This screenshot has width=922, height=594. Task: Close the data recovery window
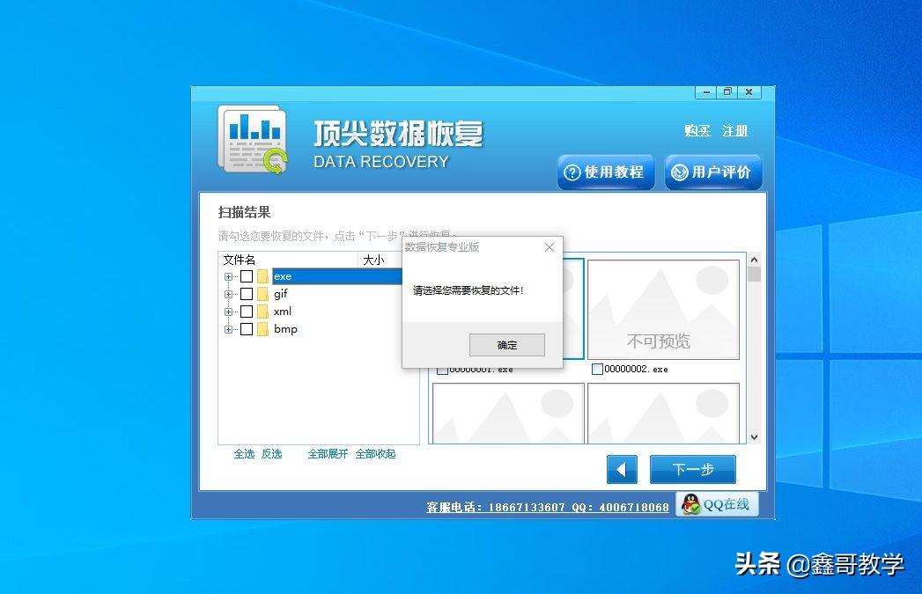coord(749,92)
